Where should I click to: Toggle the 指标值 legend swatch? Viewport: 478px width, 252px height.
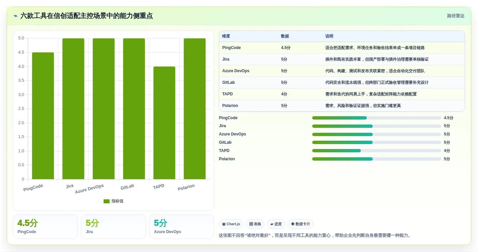pos(107,201)
